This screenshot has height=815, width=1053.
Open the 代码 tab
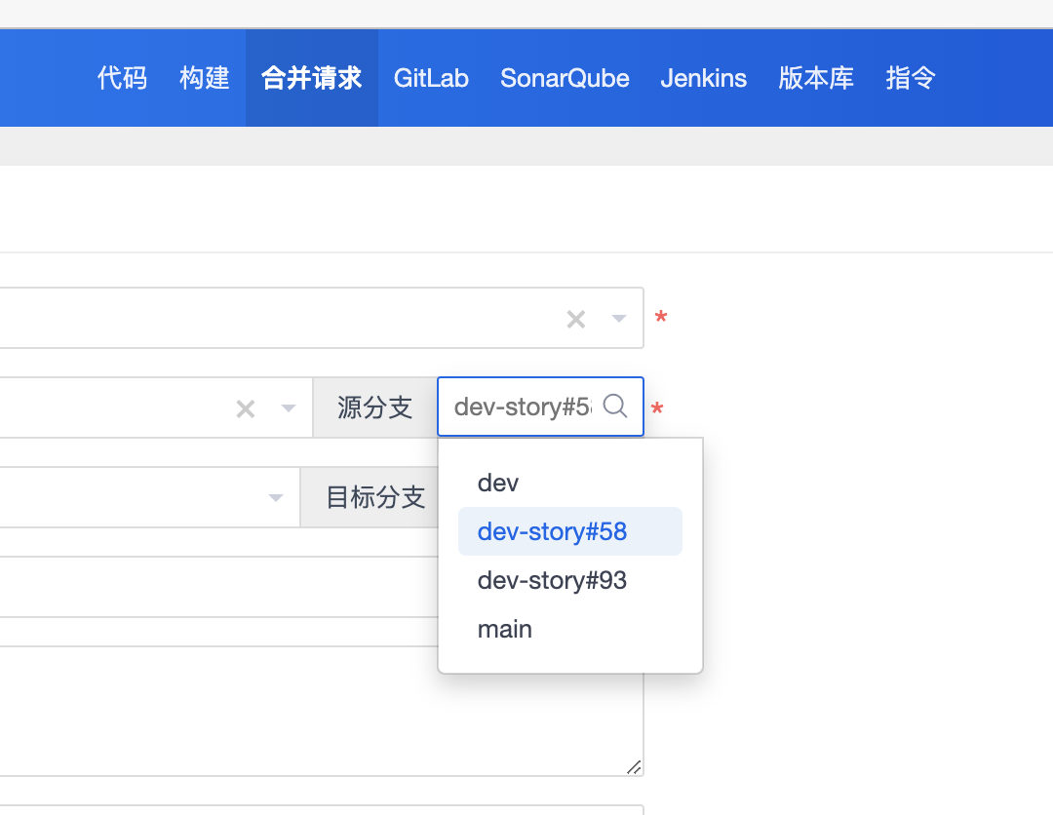[122, 78]
